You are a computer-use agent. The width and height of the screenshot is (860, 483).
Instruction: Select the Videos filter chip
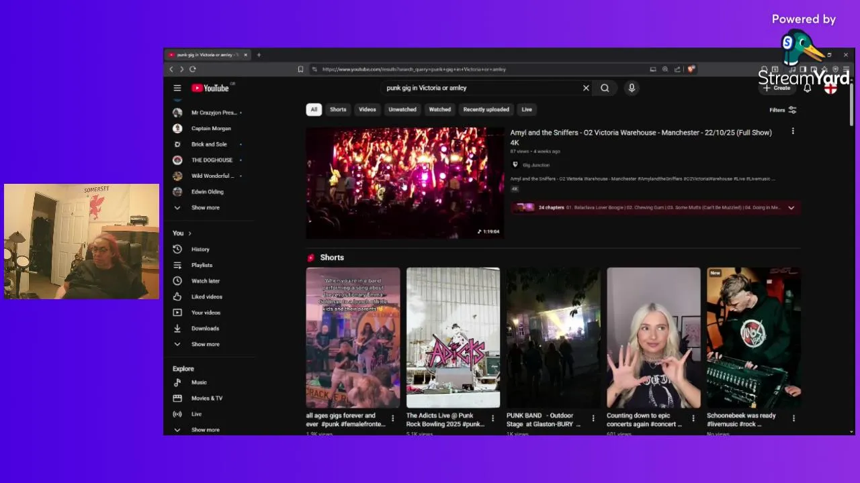coord(368,109)
